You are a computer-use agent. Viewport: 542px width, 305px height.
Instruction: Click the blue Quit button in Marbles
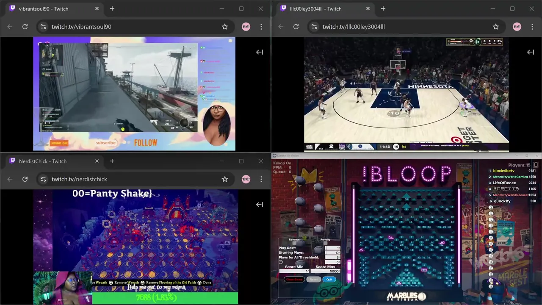[x=329, y=279]
